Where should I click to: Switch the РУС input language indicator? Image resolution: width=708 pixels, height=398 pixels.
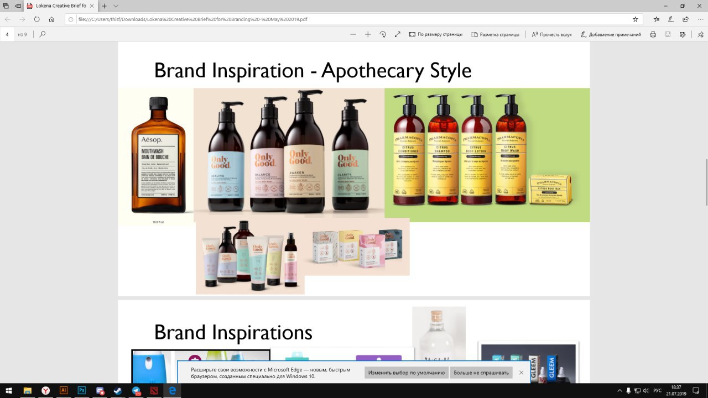(658, 390)
